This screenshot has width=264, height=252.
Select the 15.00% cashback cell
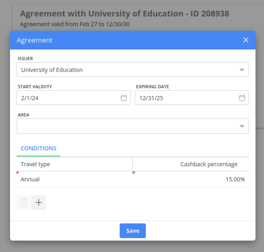[235, 179]
